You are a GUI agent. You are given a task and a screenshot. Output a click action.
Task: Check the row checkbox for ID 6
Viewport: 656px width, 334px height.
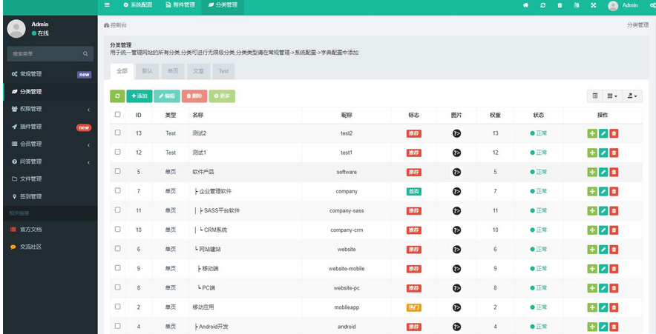tap(117, 248)
